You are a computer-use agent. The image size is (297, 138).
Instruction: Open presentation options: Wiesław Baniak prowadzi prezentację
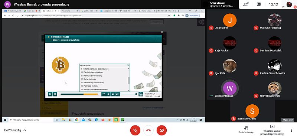[272, 130]
